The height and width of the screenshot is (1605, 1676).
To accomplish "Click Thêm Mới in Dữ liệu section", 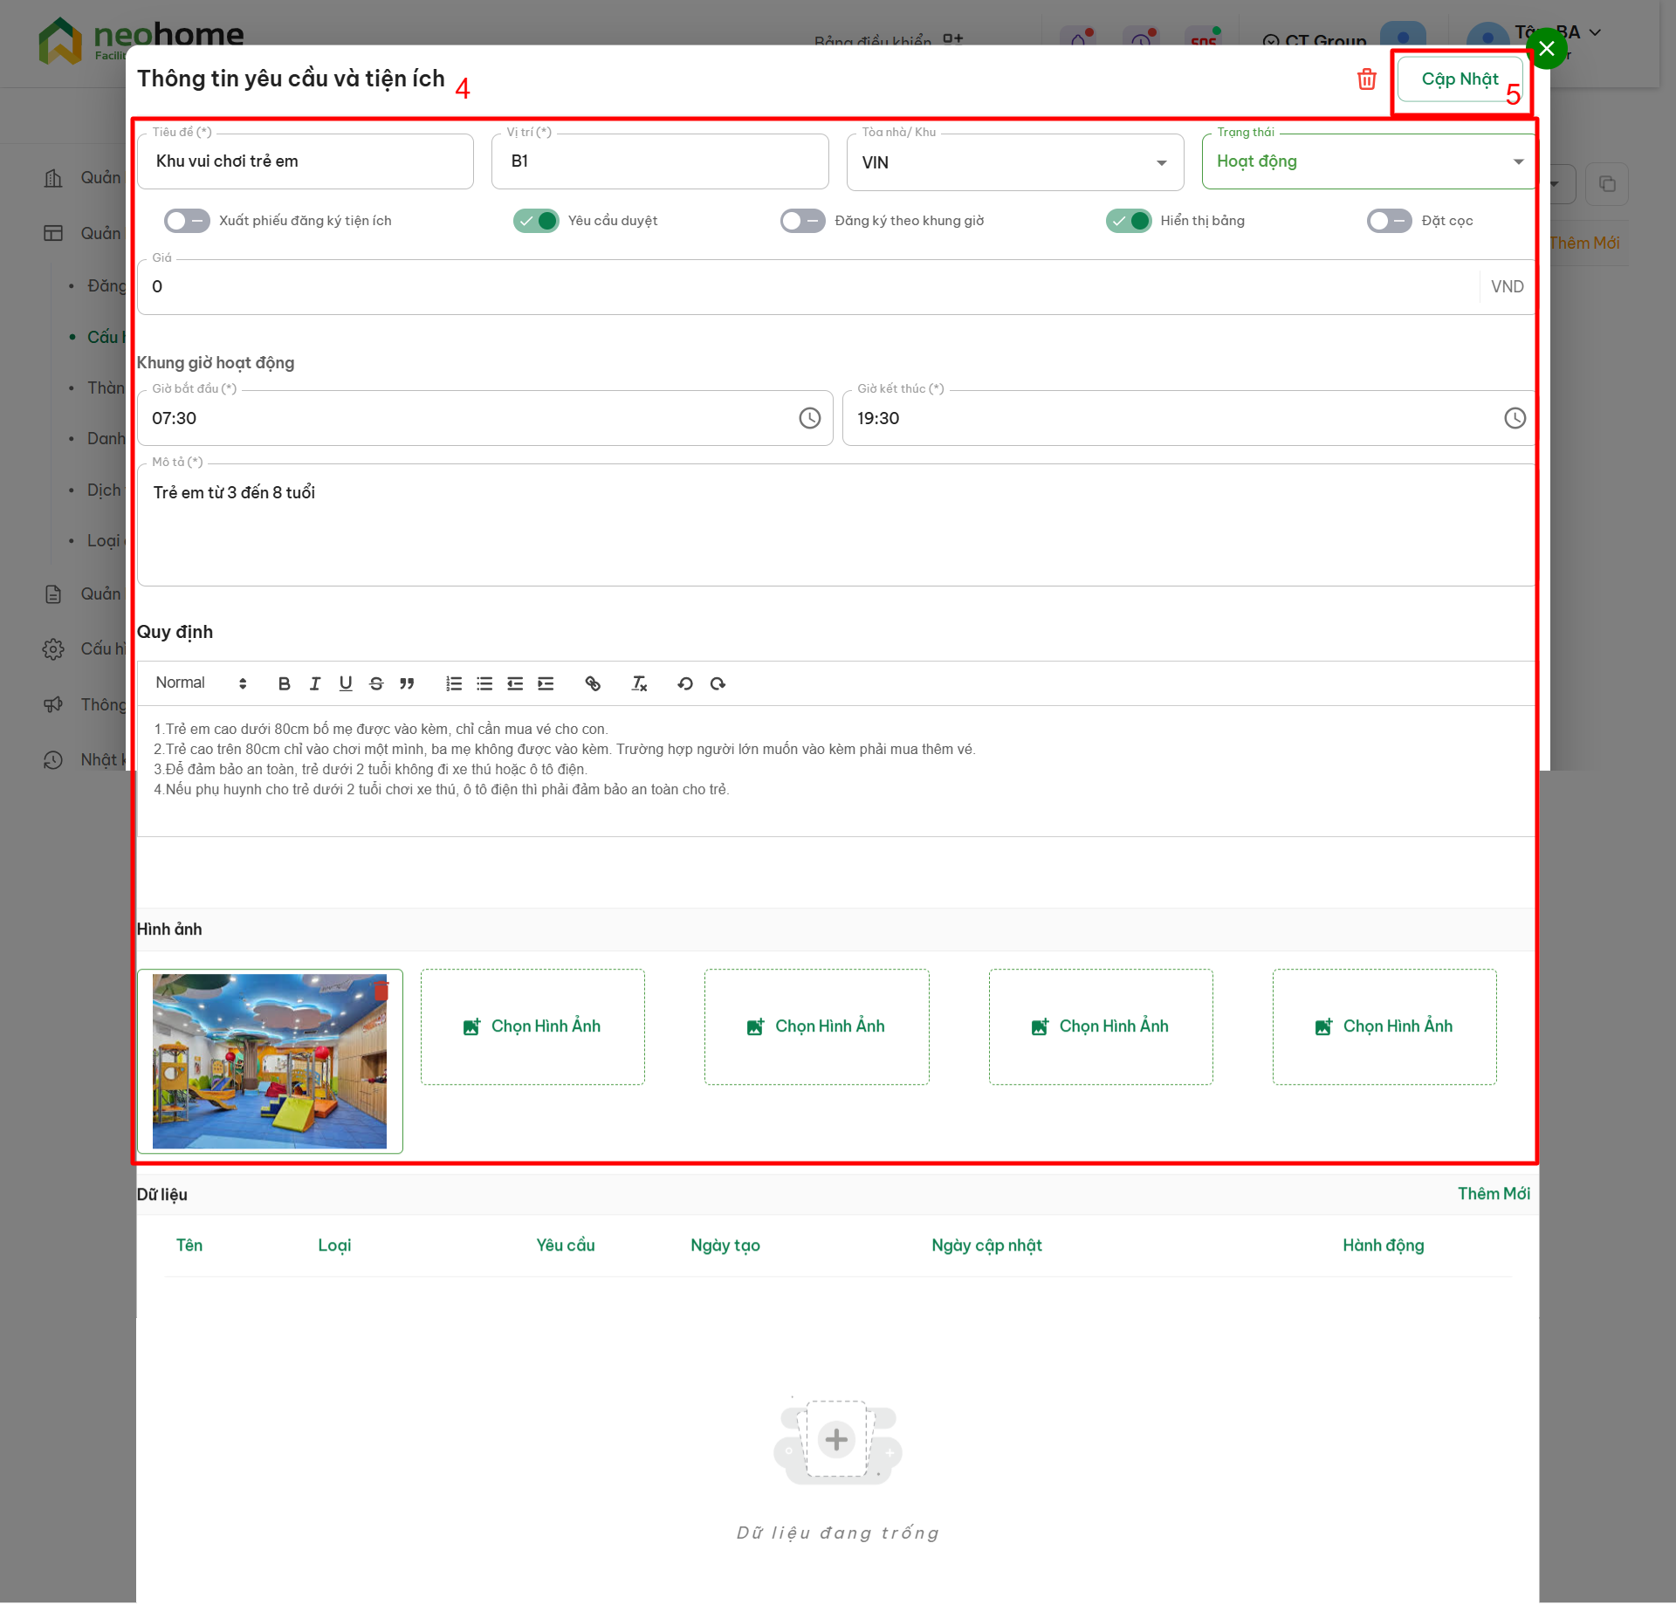I will pos(1493,1194).
